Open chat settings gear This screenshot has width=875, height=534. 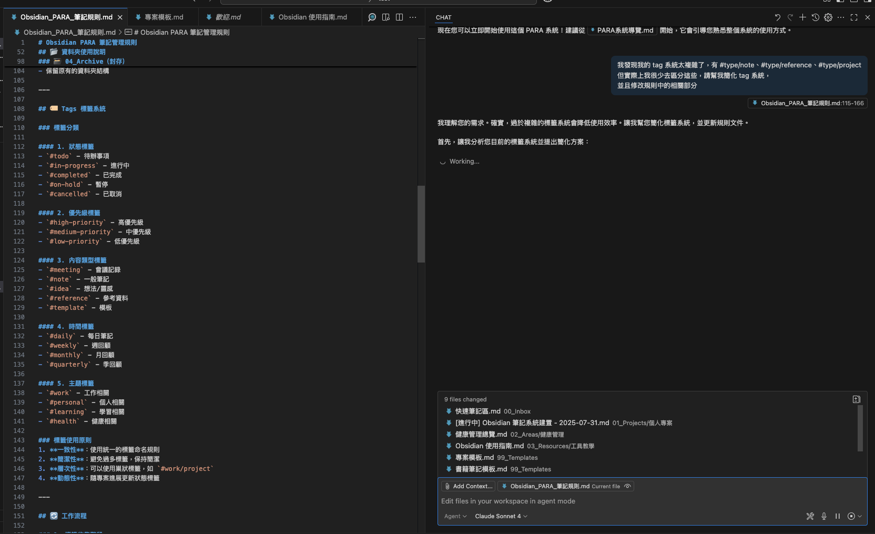pyautogui.click(x=828, y=17)
